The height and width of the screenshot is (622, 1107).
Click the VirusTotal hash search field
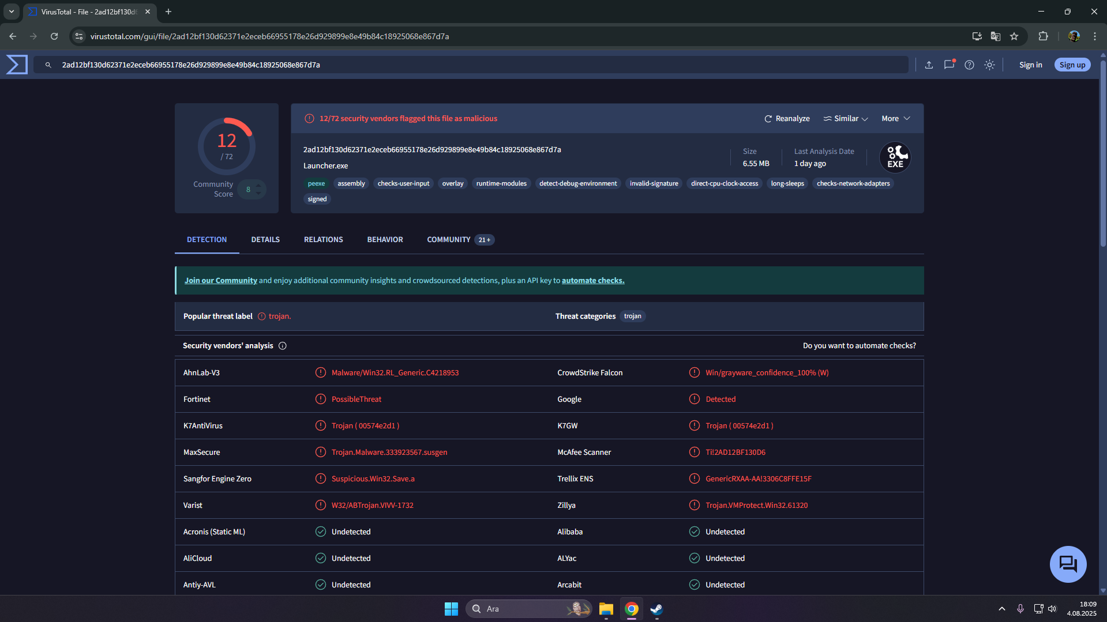471,65
